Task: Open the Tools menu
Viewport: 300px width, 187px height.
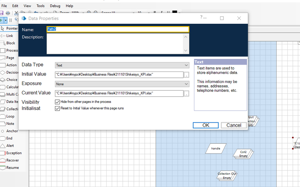Action: tap(41, 6)
